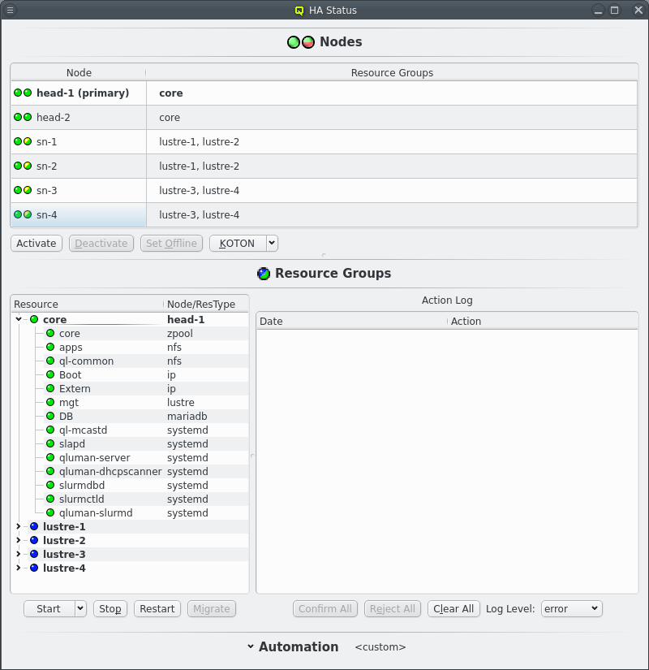Screen dimensions: 649x670
Task: Click the Deactivate button
Action: point(101,243)
